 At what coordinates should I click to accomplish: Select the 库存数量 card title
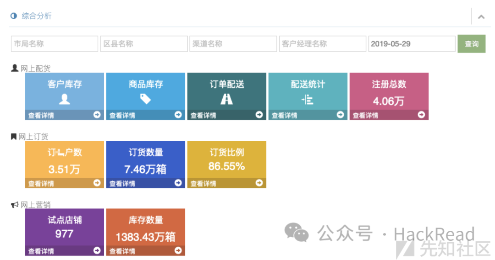click(x=146, y=220)
